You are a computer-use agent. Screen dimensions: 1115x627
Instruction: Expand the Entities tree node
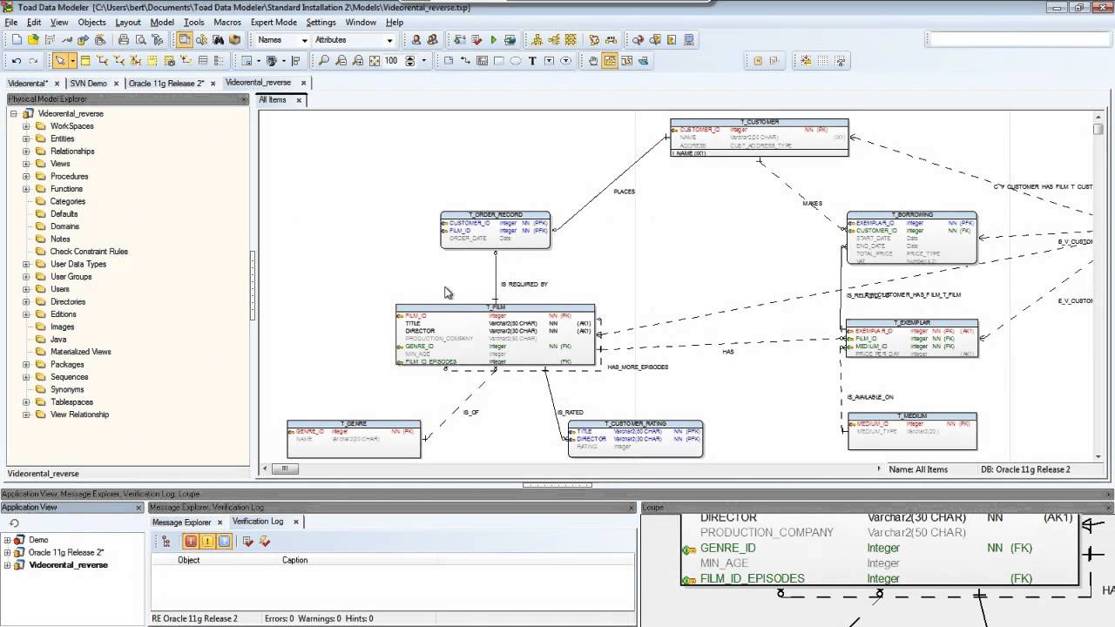[26, 138]
